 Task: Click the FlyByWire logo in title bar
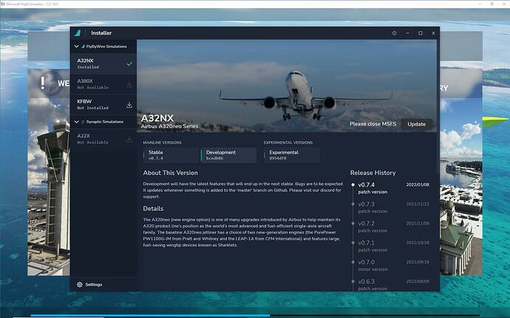click(x=78, y=33)
